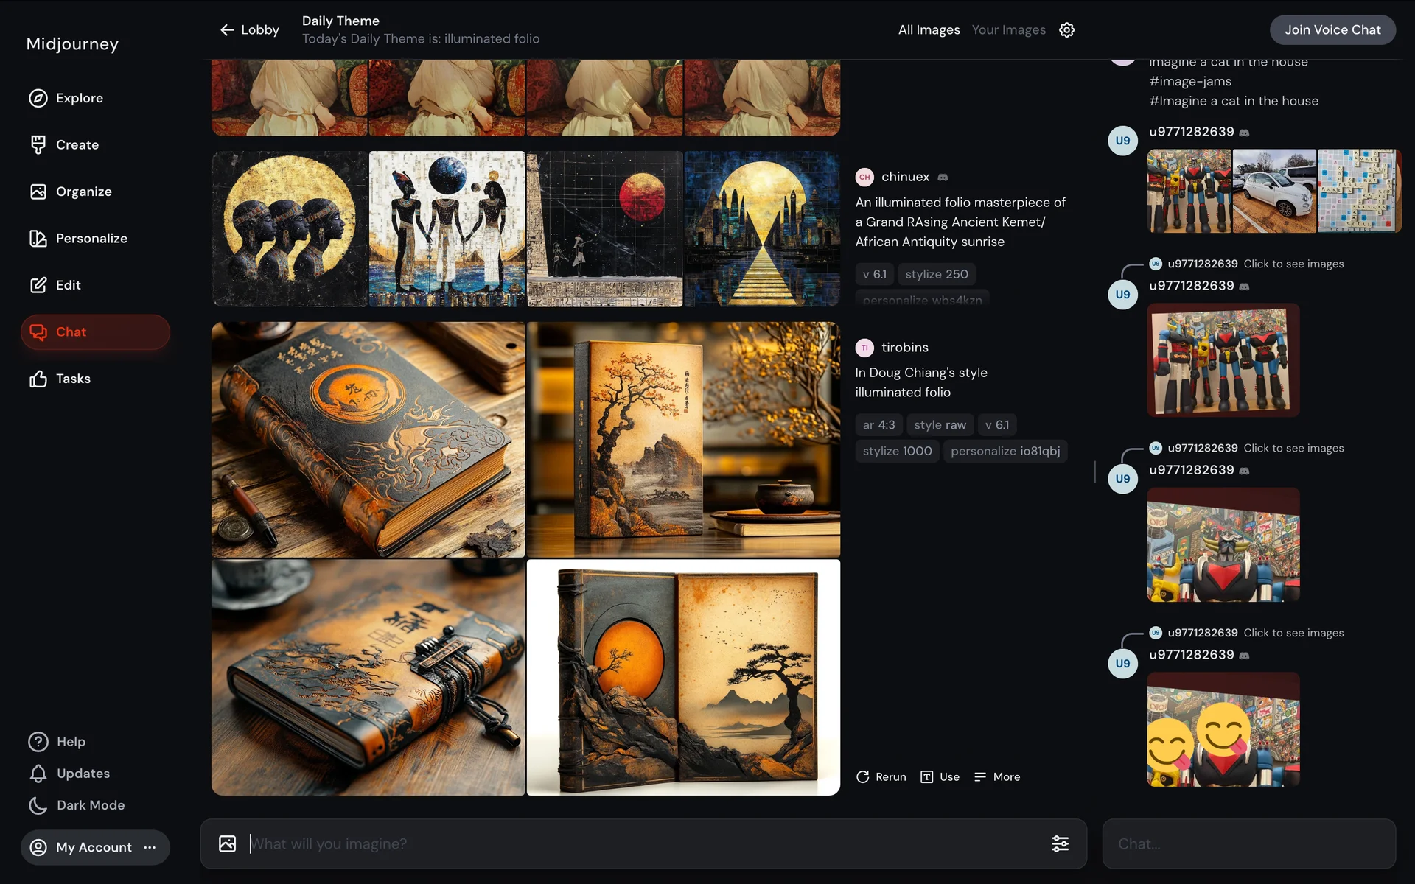This screenshot has width=1415, height=884.
Task: Open the Explore compass icon
Action: point(38,98)
